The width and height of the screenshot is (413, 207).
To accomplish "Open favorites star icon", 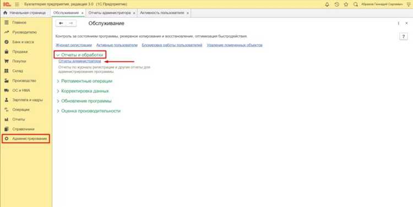I will pos(346,4).
